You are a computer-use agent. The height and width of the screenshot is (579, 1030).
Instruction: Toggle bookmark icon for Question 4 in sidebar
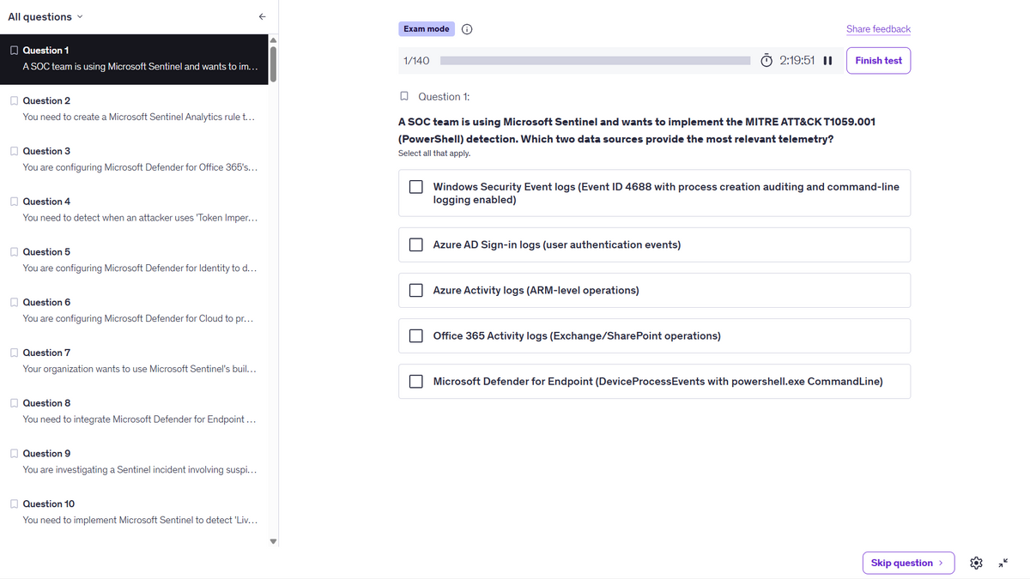pyautogui.click(x=14, y=202)
